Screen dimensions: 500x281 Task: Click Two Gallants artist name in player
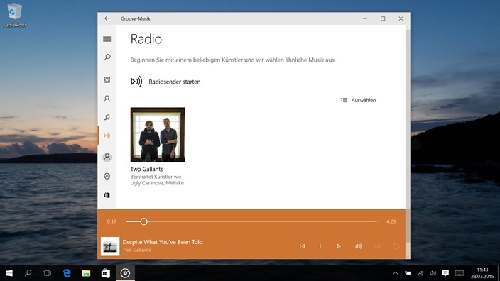(x=137, y=250)
